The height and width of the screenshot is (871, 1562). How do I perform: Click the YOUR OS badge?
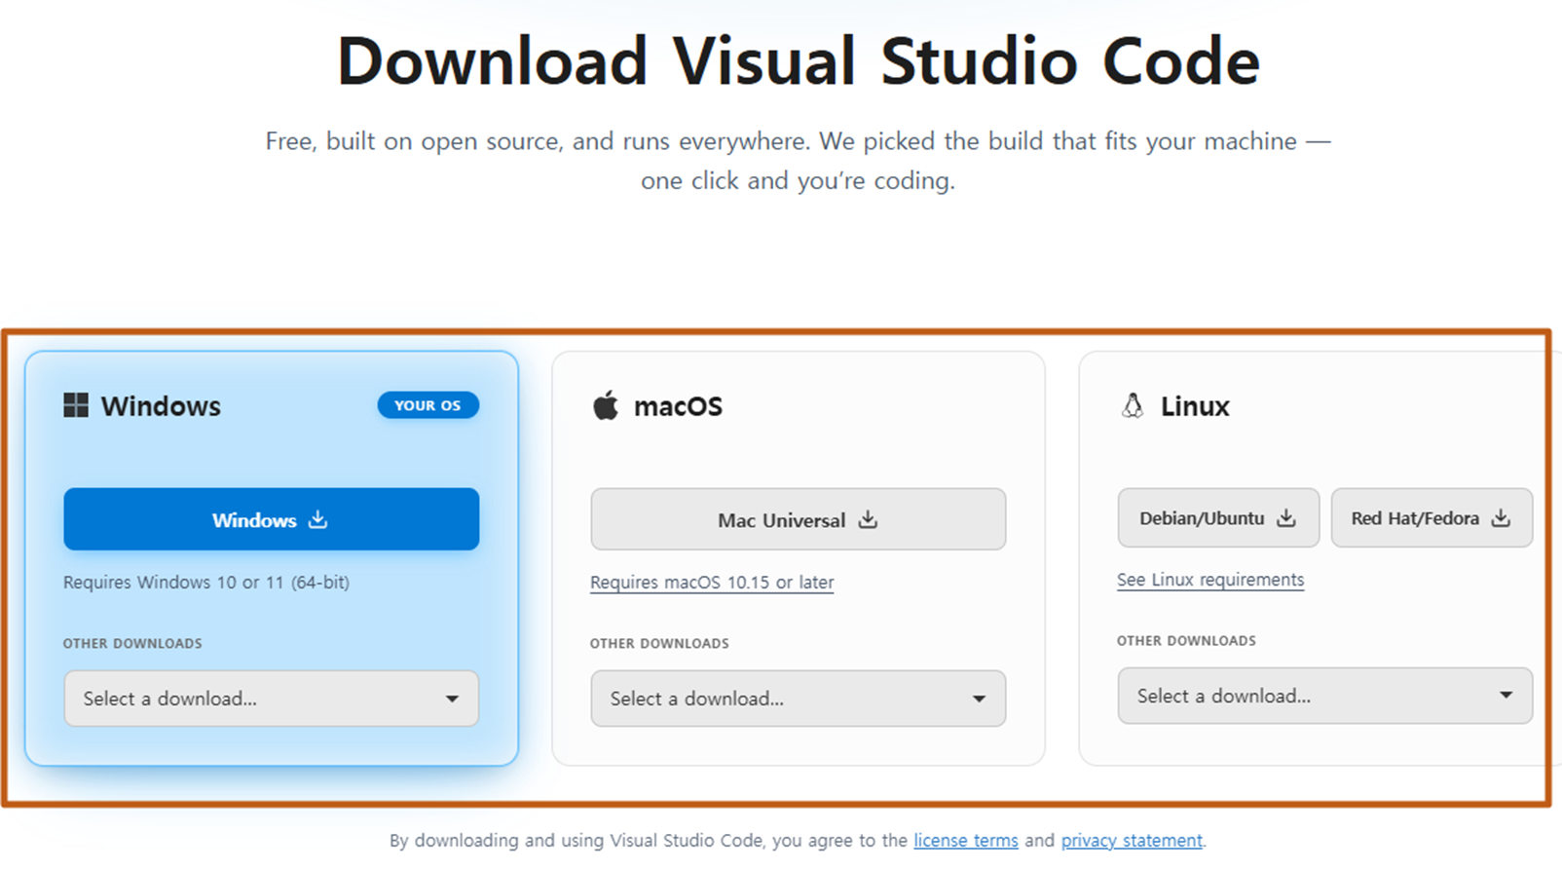[x=428, y=405]
